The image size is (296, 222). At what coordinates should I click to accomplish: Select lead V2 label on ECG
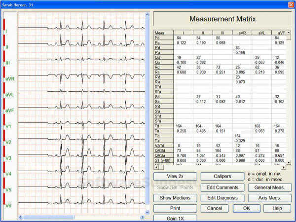(8, 142)
